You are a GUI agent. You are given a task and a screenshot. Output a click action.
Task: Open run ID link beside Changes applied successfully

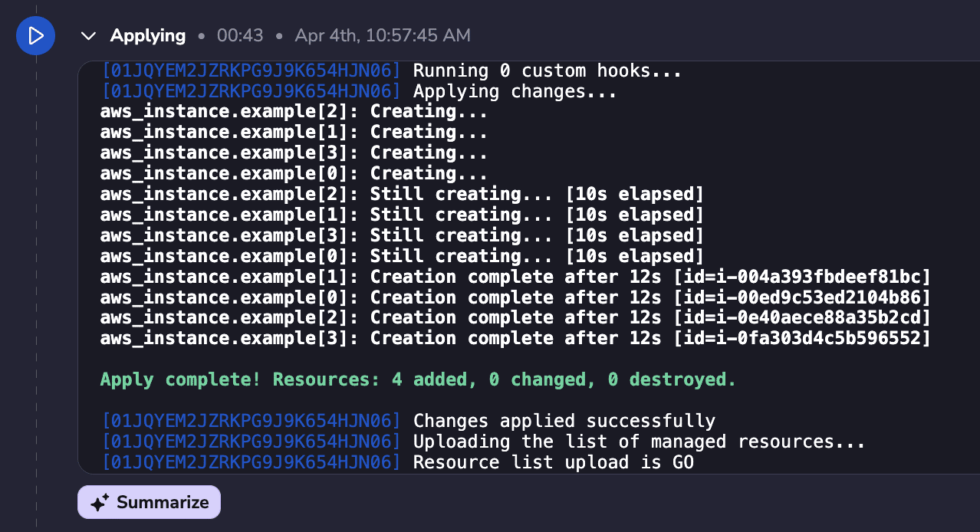(251, 421)
